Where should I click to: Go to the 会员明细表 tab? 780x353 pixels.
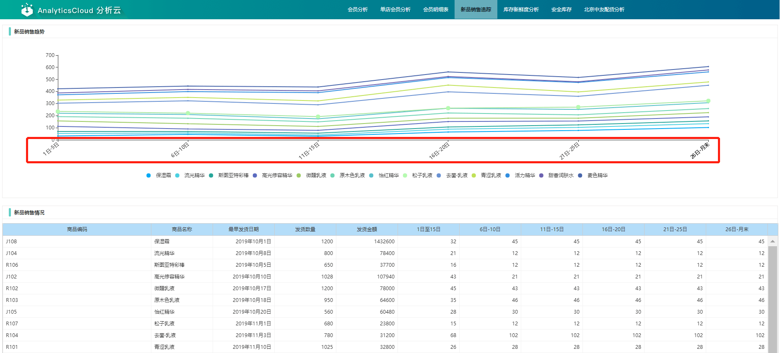pos(436,10)
